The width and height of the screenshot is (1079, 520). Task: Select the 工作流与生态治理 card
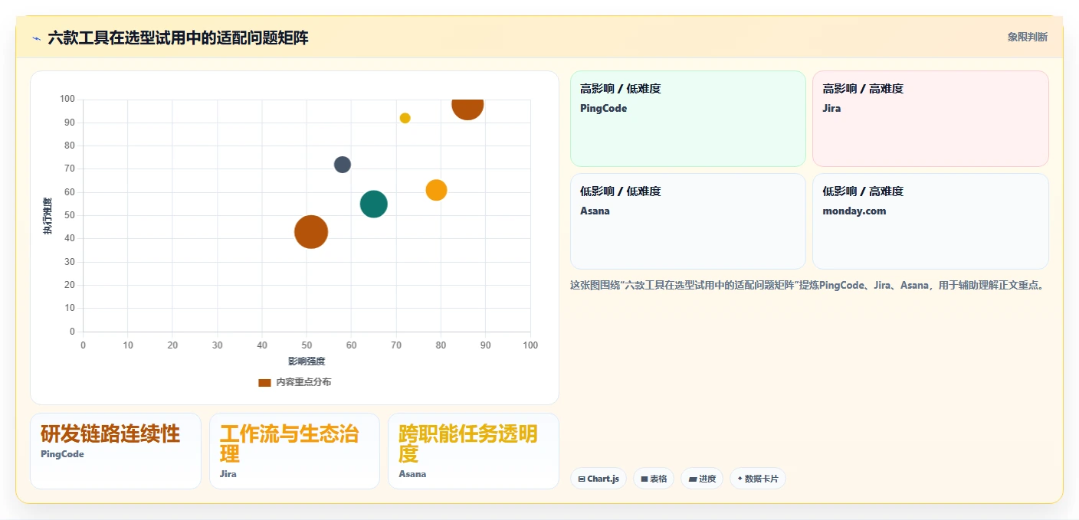tap(294, 451)
